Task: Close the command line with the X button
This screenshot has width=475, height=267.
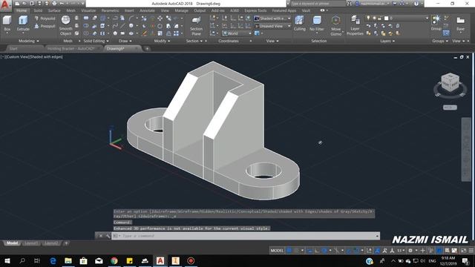Action: 101,236
